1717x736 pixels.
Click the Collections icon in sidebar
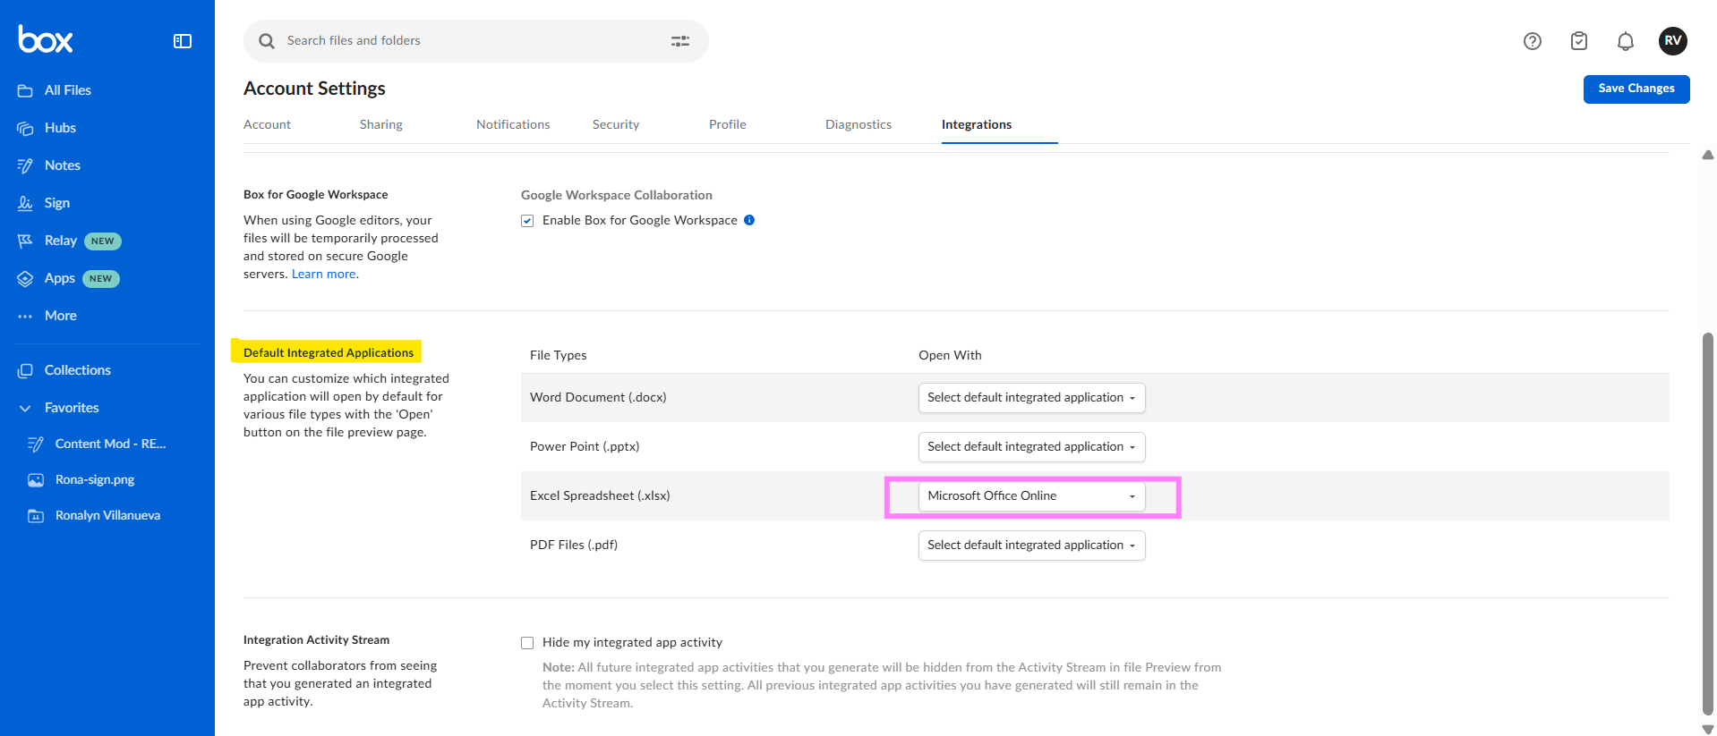(x=25, y=370)
